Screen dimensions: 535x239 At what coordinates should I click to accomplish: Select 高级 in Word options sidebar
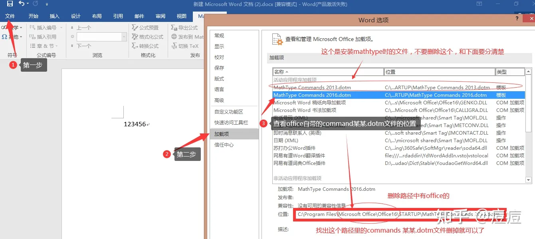tap(234, 100)
